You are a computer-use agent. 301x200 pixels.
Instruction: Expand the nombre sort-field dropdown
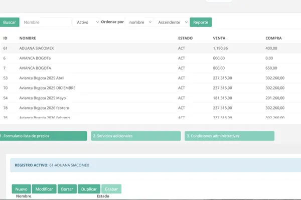click(x=139, y=22)
